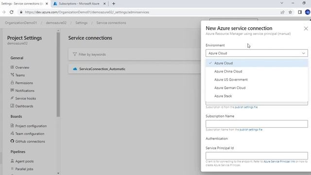The image size is (311, 175).
Task: Open Agent pools page
Action: point(24,161)
